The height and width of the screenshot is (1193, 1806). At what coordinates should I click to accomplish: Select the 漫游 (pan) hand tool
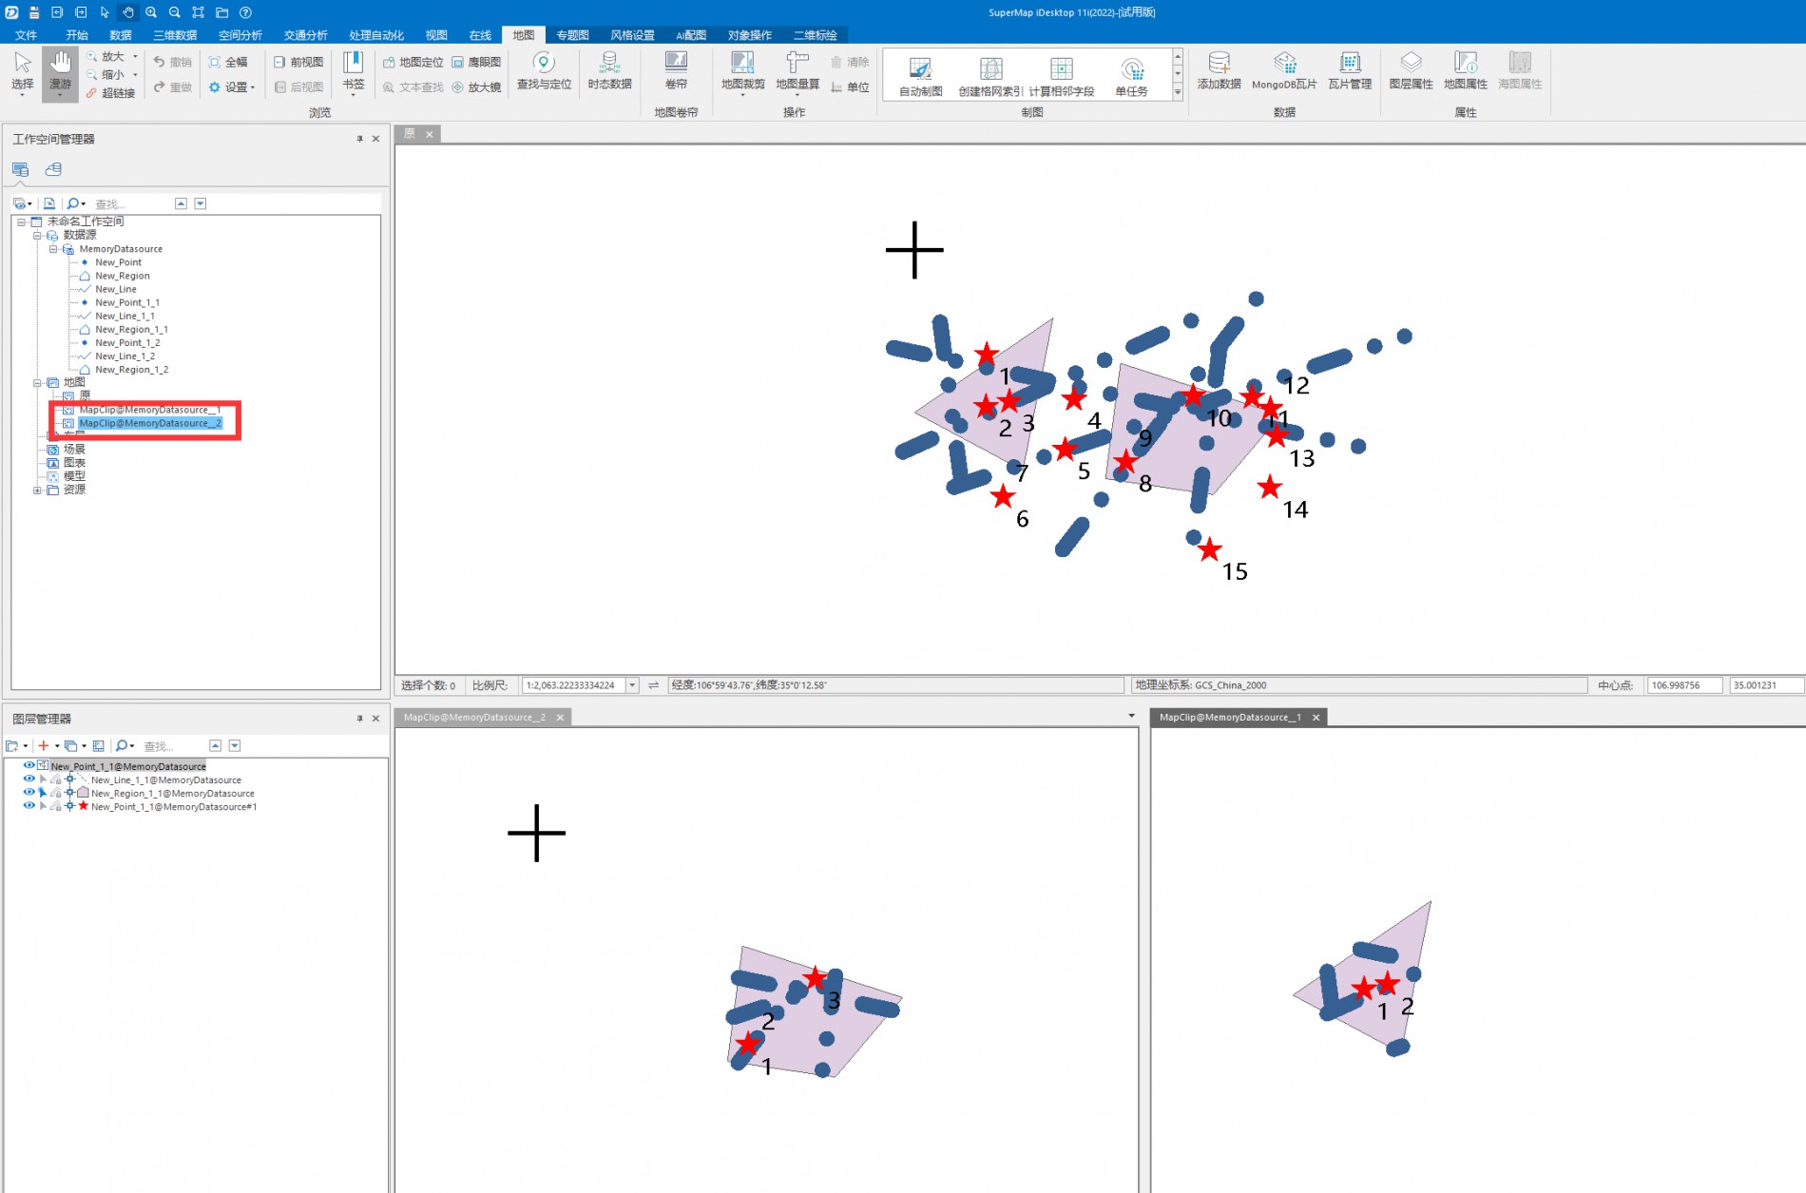60,71
